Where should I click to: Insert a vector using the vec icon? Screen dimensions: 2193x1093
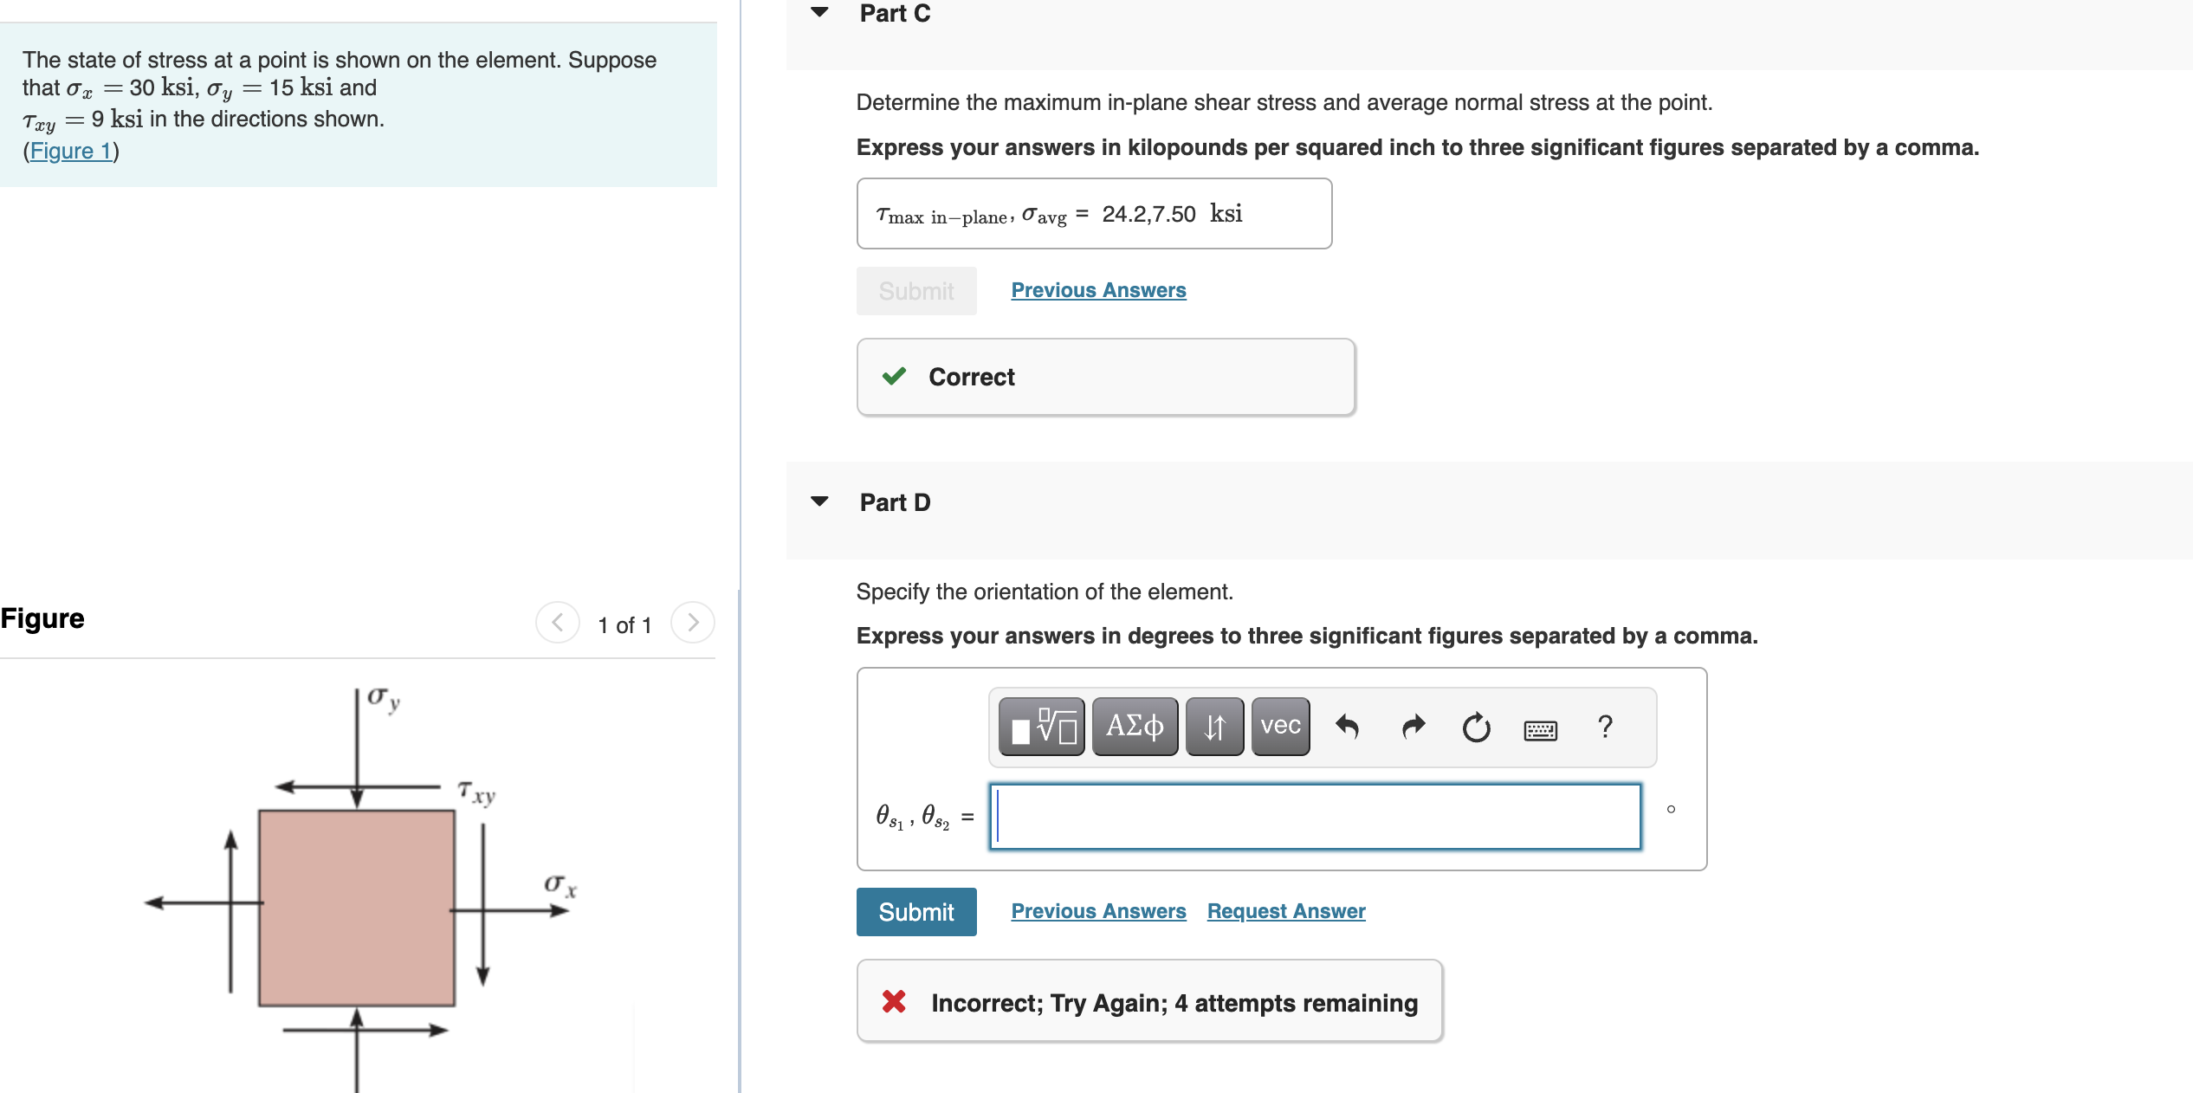[1278, 727]
